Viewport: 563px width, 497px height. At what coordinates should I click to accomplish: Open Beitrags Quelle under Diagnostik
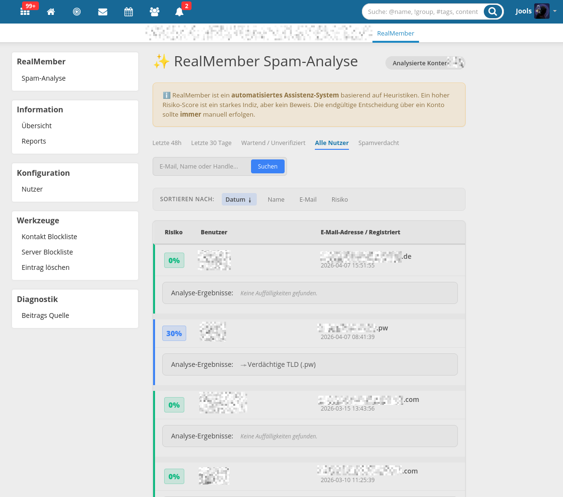(45, 315)
